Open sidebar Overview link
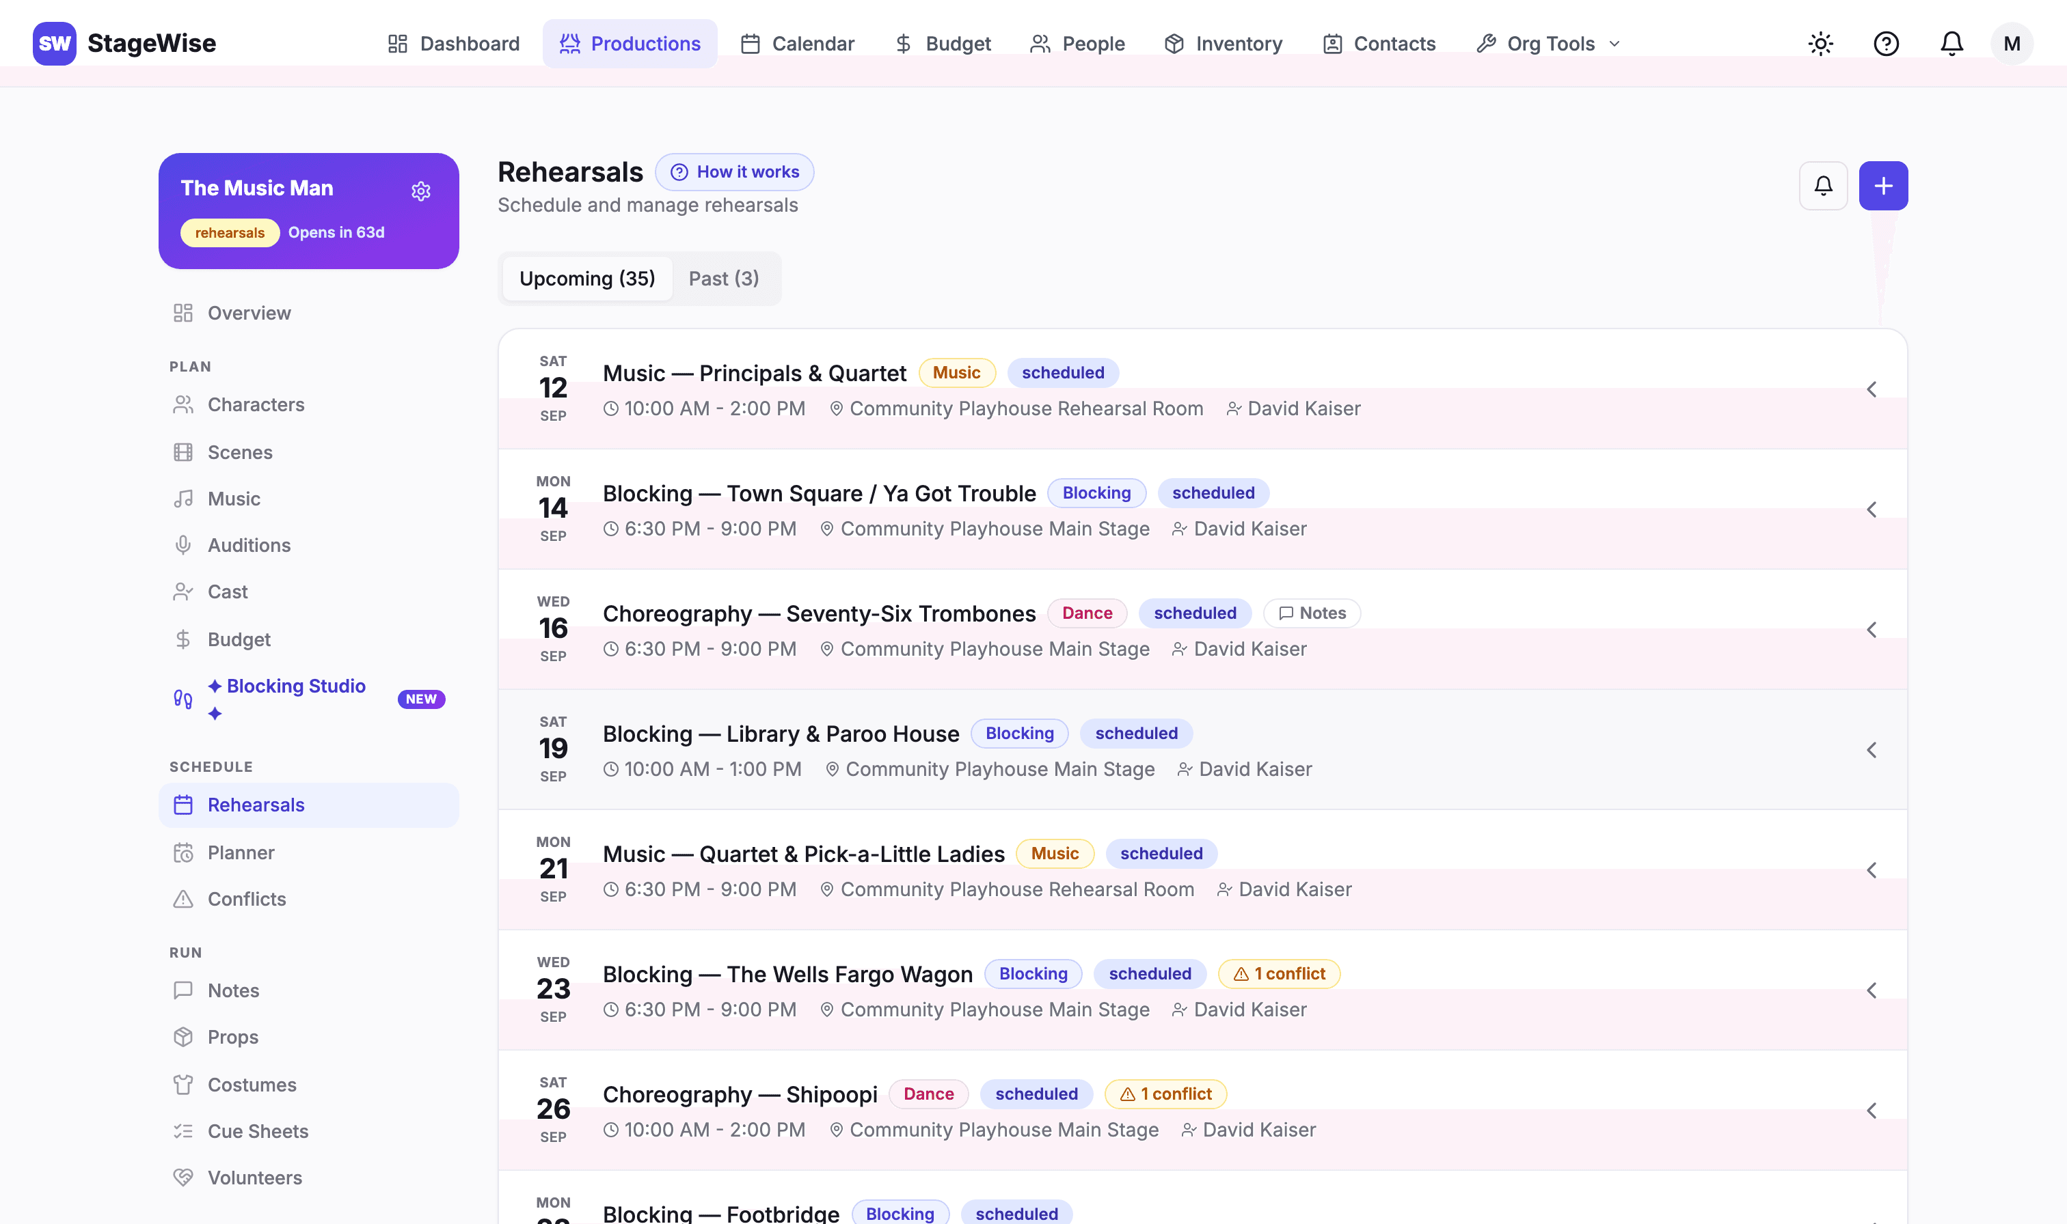Viewport: 2067px width, 1224px height. click(x=308, y=314)
